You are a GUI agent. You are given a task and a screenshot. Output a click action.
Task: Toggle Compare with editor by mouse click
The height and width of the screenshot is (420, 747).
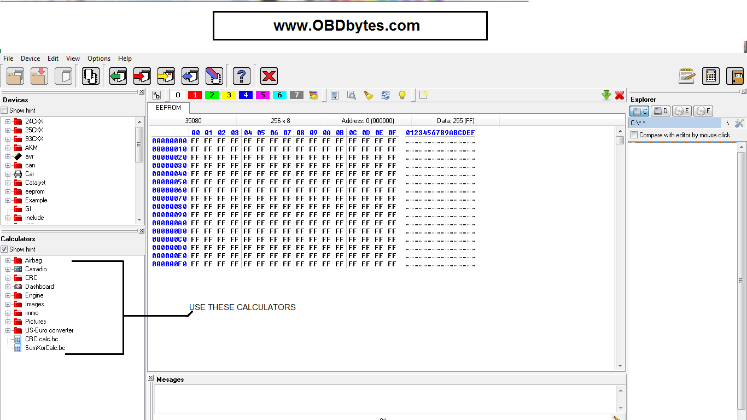point(634,135)
